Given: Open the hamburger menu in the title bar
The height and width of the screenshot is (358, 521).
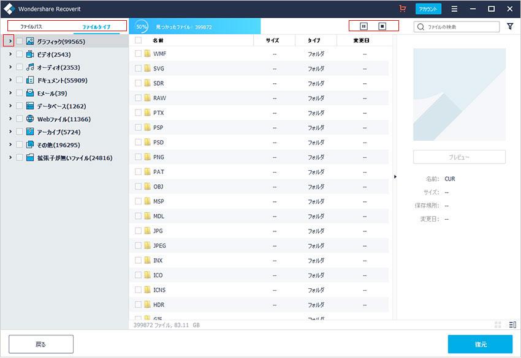Looking at the screenshot, I should point(454,9).
